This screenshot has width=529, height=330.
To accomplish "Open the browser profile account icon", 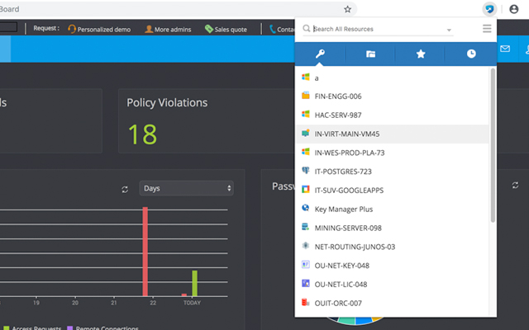I will pos(514,9).
